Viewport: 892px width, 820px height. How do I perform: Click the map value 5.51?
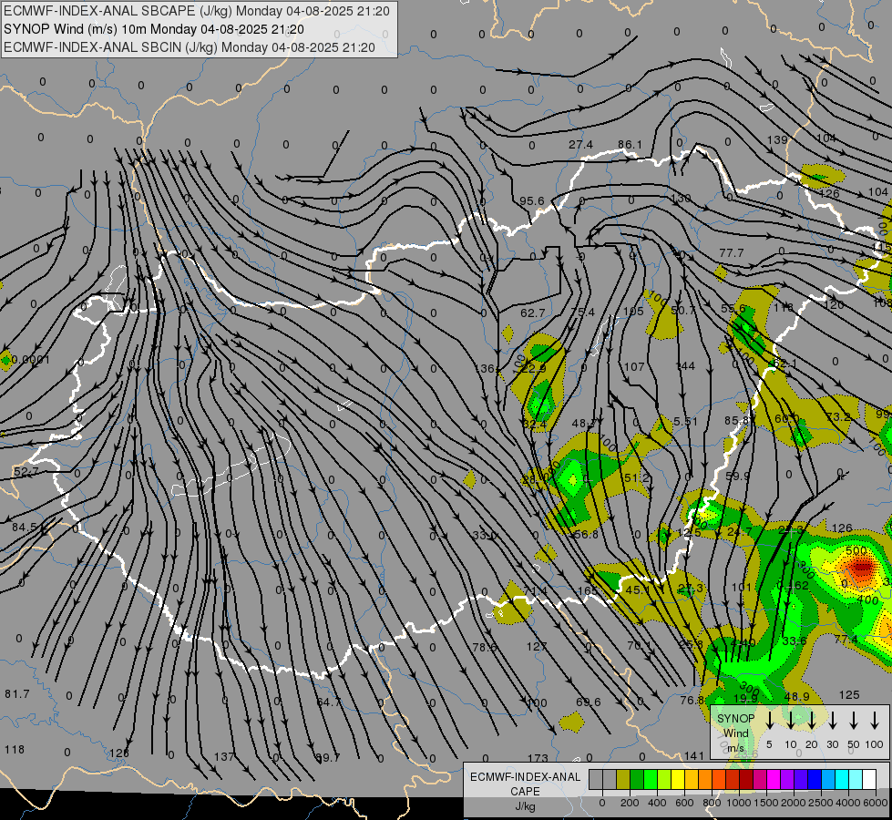pyautogui.click(x=685, y=421)
